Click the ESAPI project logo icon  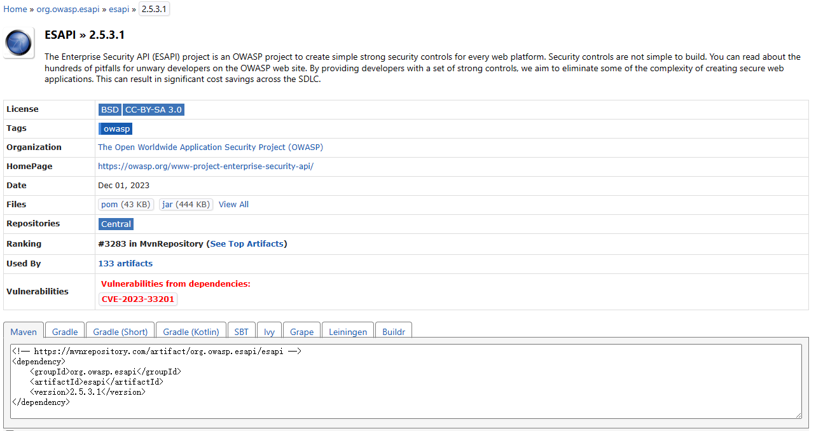pyautogui.click(x=19, y=43)
